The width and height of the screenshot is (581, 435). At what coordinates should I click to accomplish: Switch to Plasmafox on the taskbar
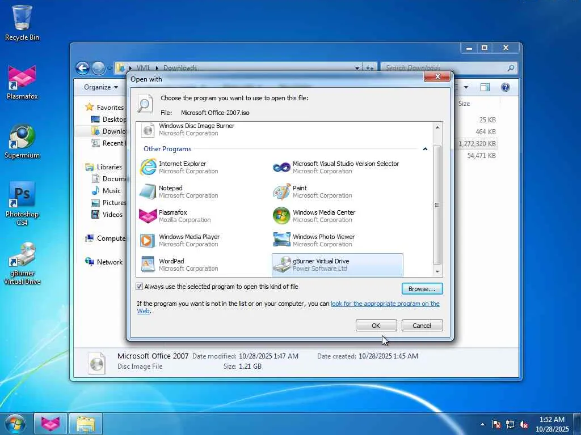point(50,424)
